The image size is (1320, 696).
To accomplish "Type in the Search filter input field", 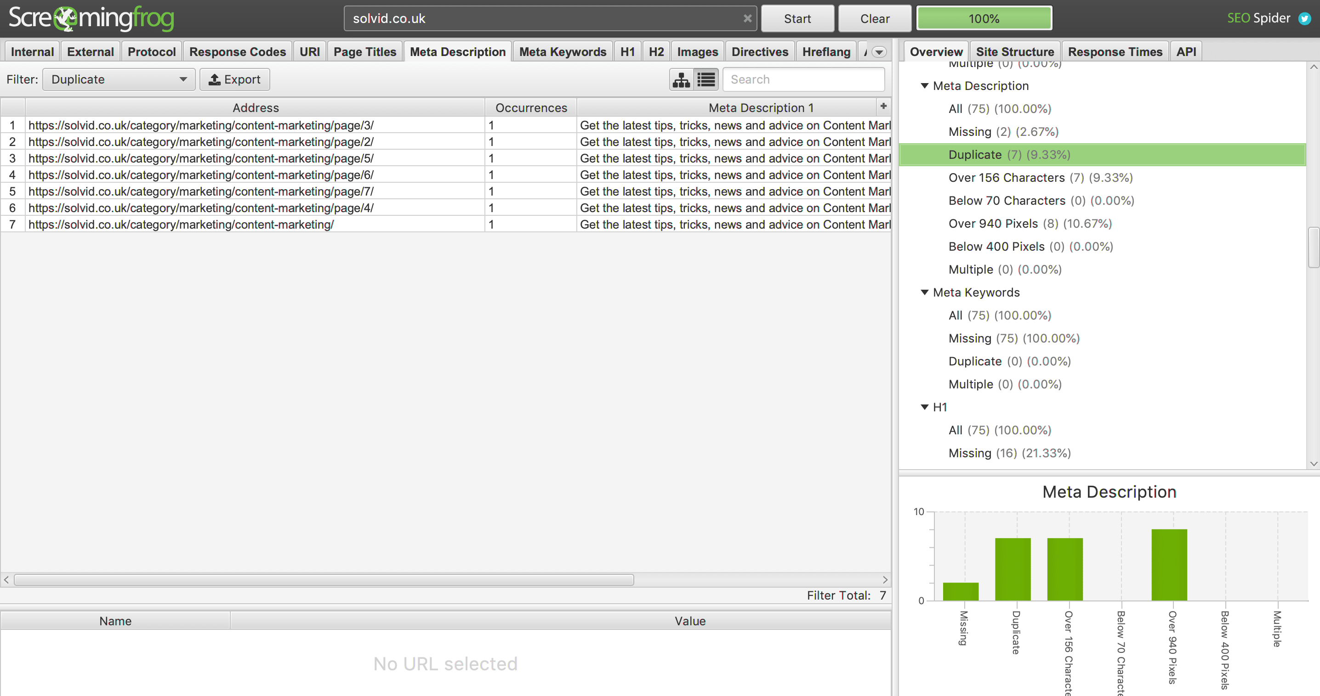I will click(804, 79).
